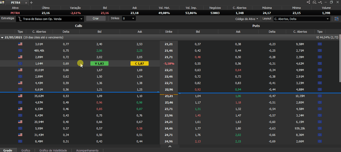
Task: Click the Negócios value 53803
Action: 215,13
